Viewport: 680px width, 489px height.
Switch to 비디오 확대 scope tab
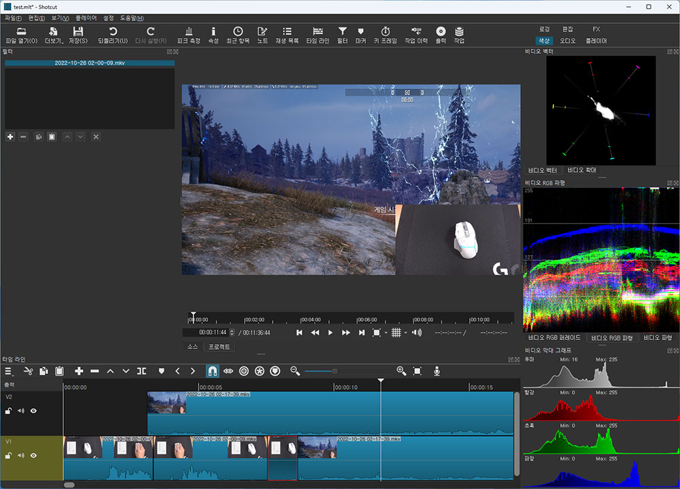(x=581, y=170)
